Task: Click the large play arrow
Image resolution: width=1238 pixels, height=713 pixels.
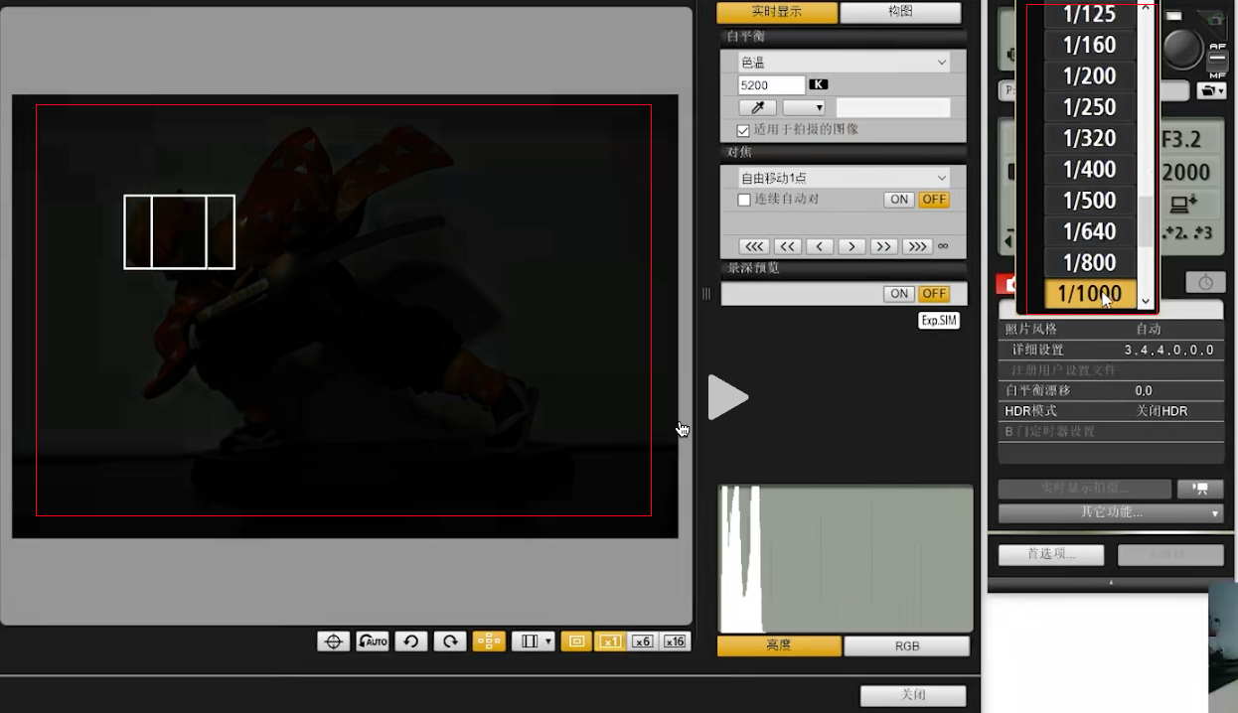Action: coord(728,397)
